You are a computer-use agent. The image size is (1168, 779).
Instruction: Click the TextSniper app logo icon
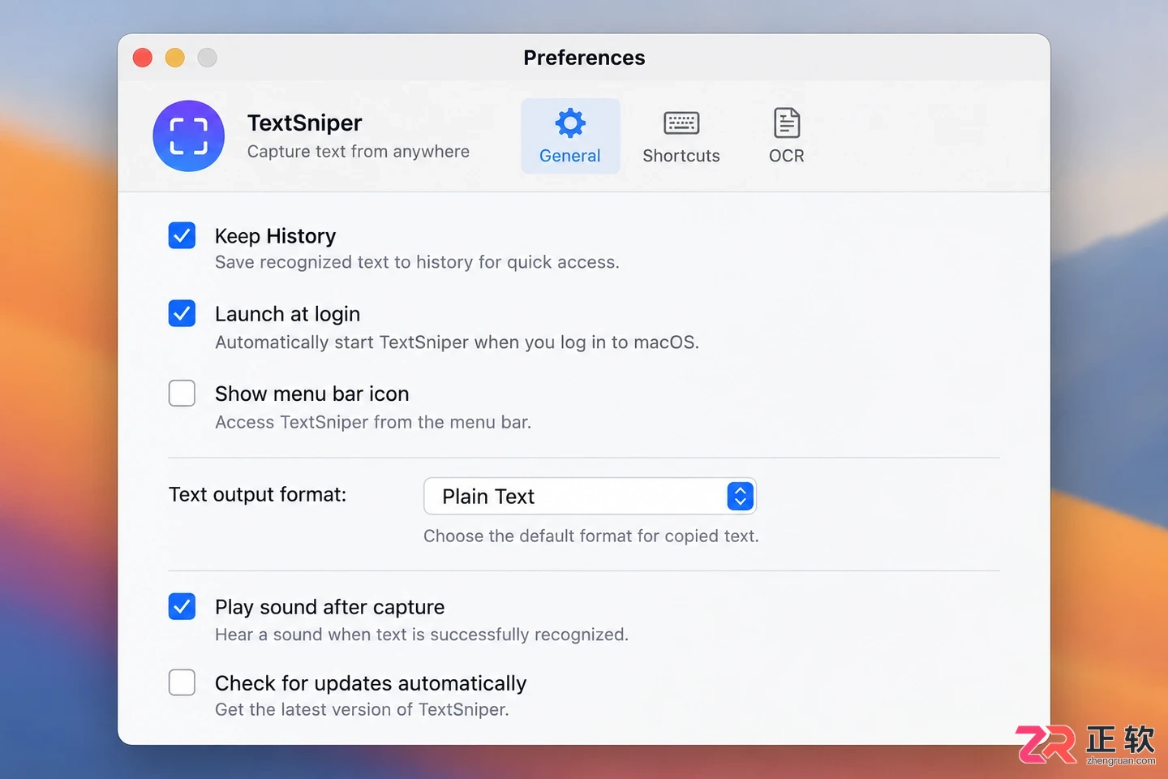coord(188,136)
